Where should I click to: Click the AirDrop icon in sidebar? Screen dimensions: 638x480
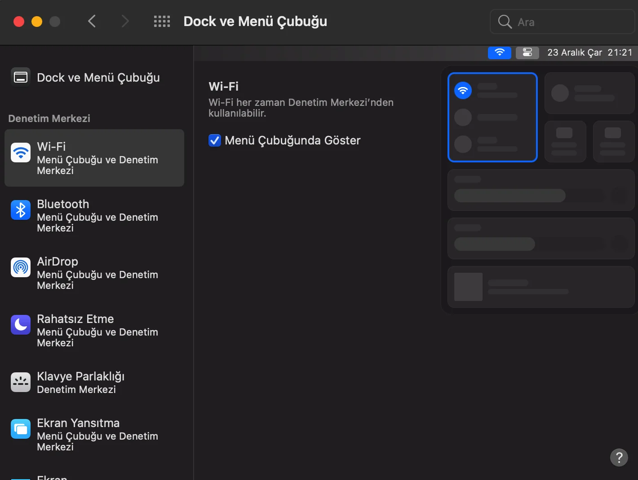tap(21, 267)
